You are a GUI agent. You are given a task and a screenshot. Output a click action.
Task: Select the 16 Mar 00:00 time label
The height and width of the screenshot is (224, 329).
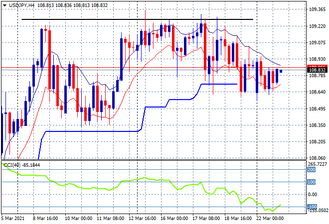click(174, 219)
